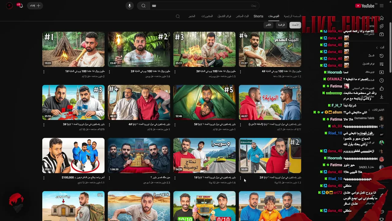Open watch History in the sidebar
This screenshot has height=221, width=392.
click(382, 56)
